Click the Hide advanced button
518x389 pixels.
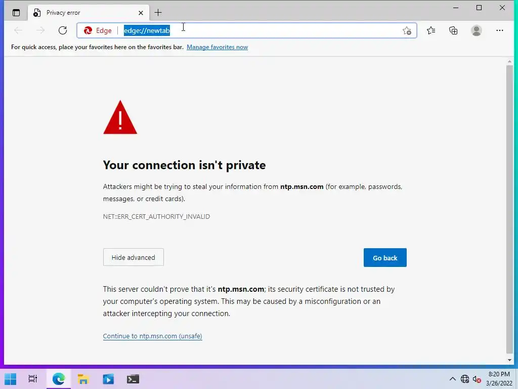(x=133, y=257)
